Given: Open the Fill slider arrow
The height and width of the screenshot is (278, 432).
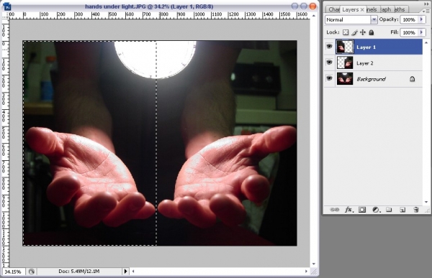Looking at the screenshot, I should point(421,32).
